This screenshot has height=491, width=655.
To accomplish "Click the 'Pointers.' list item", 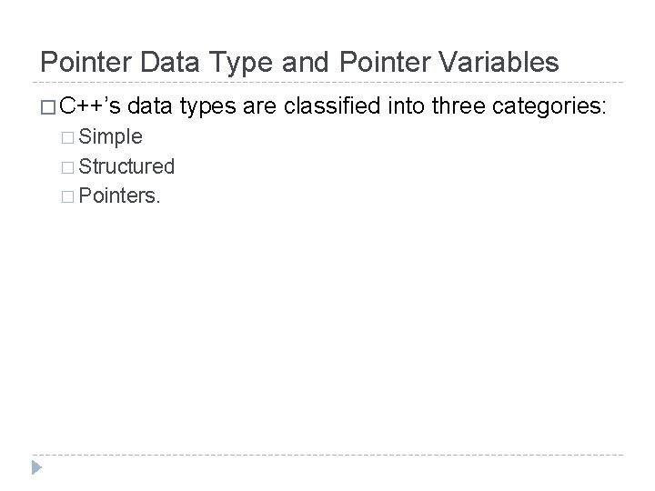I will pyautogui.click(x=120, y=194).
